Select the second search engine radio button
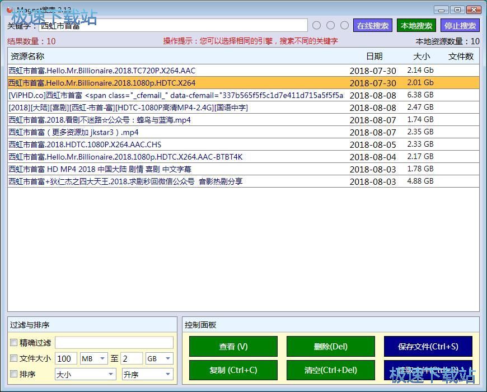Screen dimensions: 487x392 click(331, 25)
